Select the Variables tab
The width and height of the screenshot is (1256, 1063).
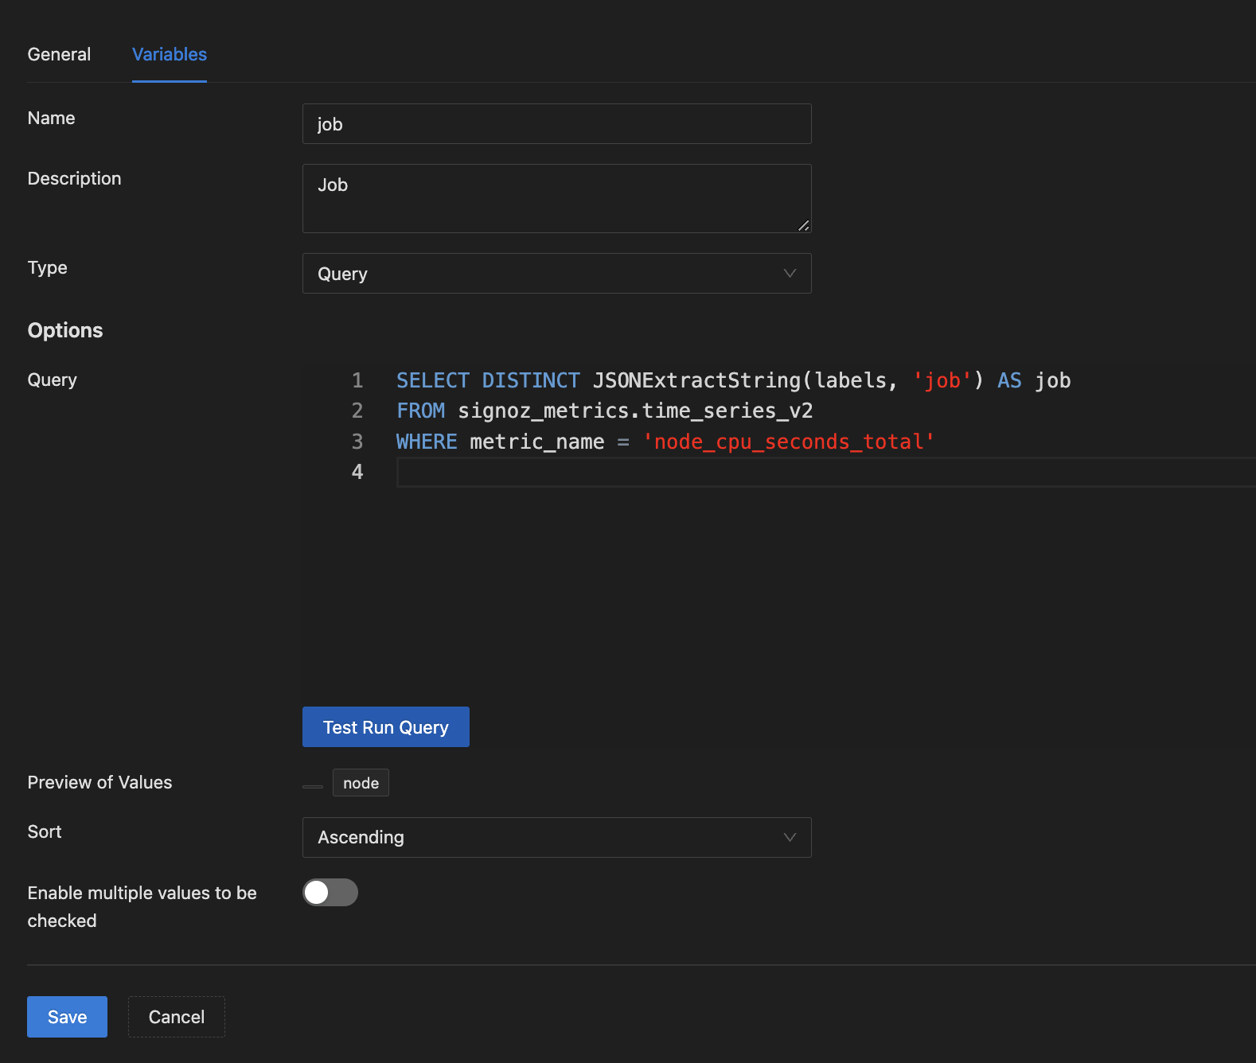tap(170, 54)
